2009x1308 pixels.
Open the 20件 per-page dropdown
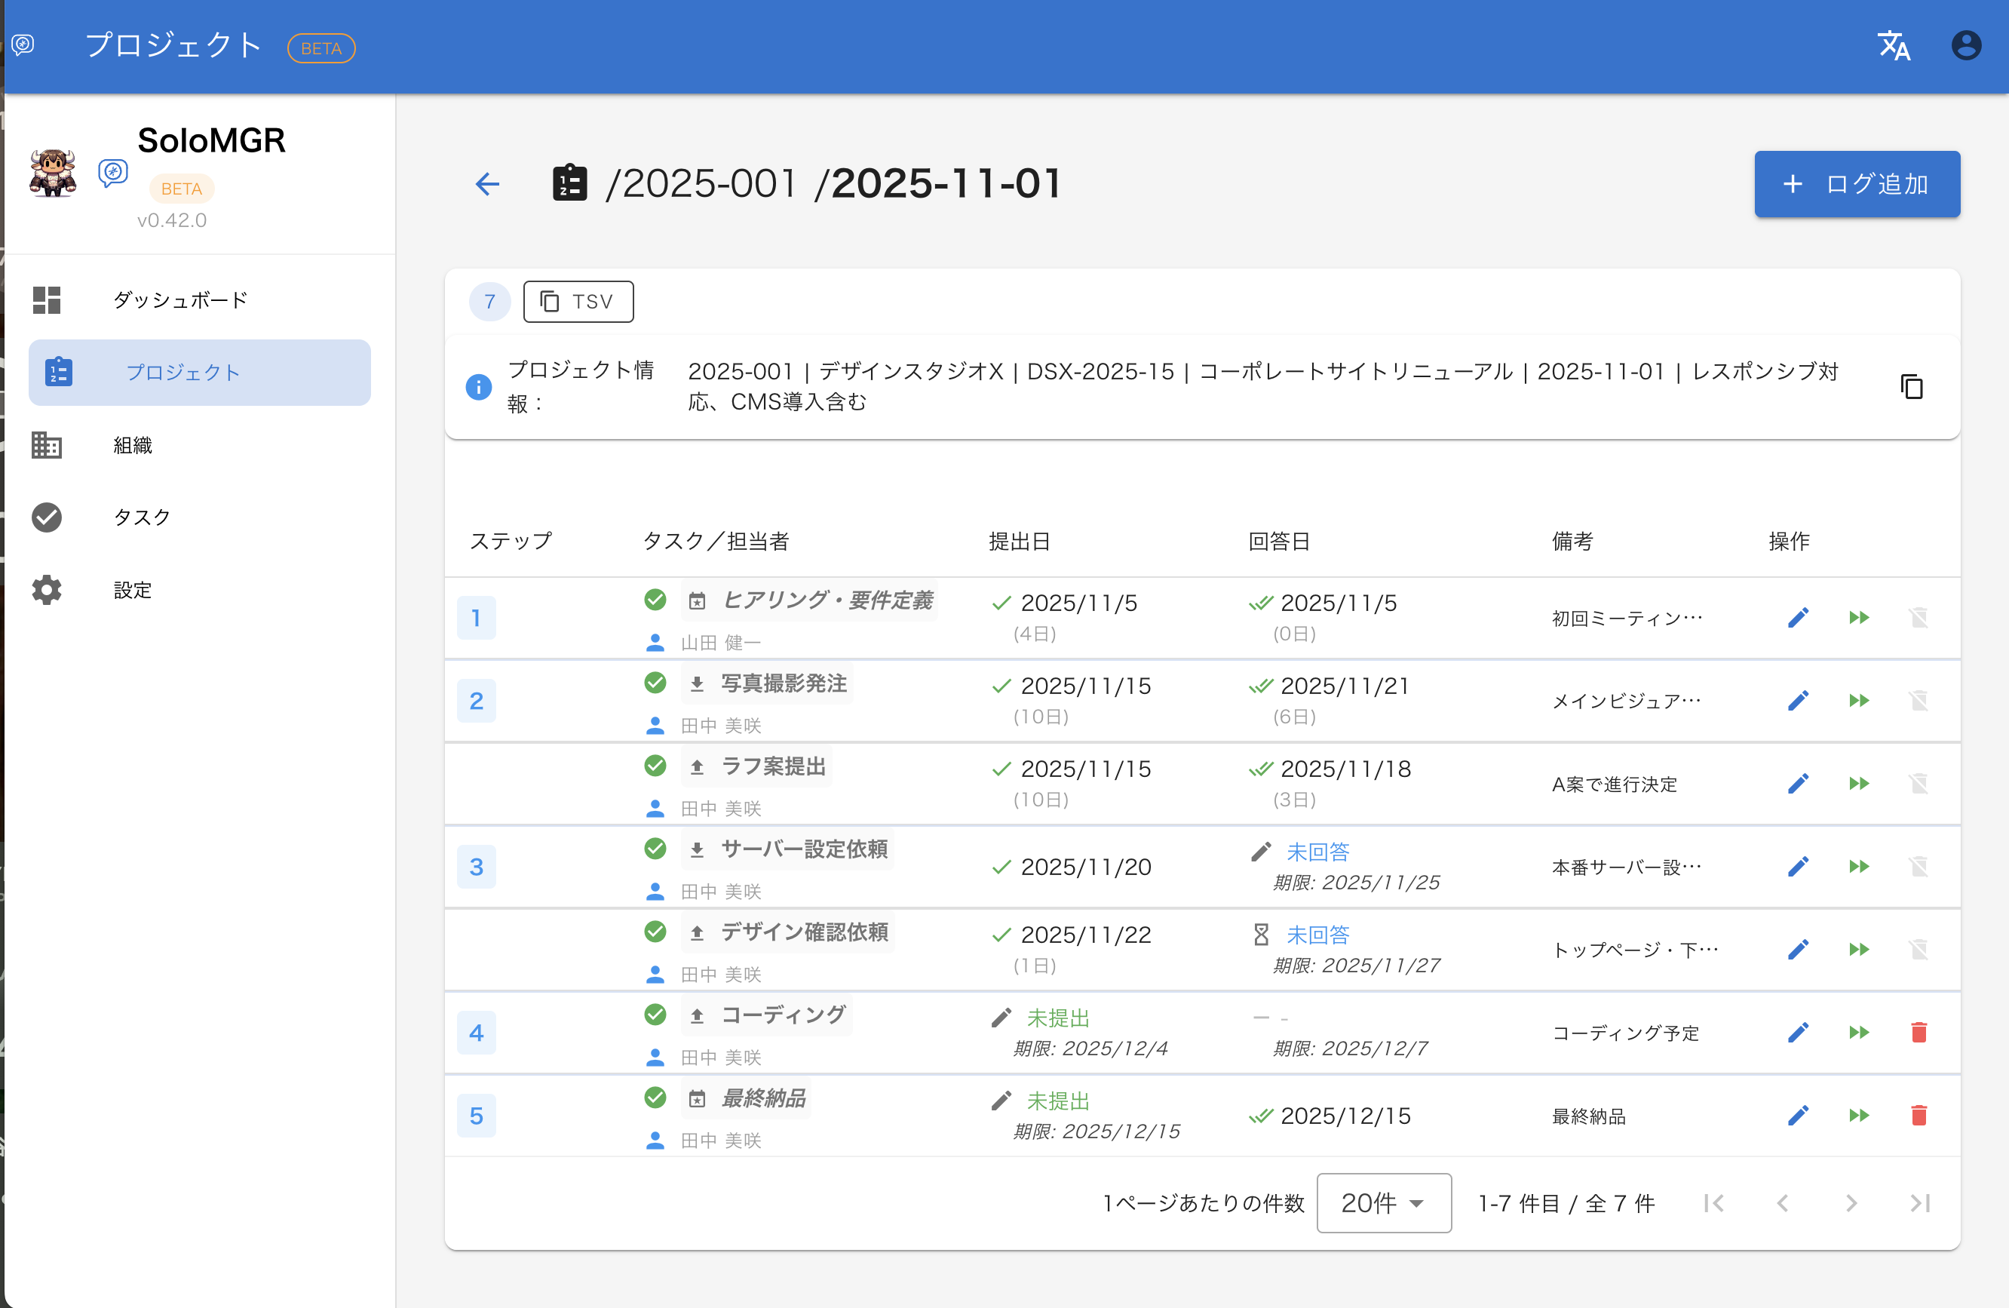pos(1382,1203)
